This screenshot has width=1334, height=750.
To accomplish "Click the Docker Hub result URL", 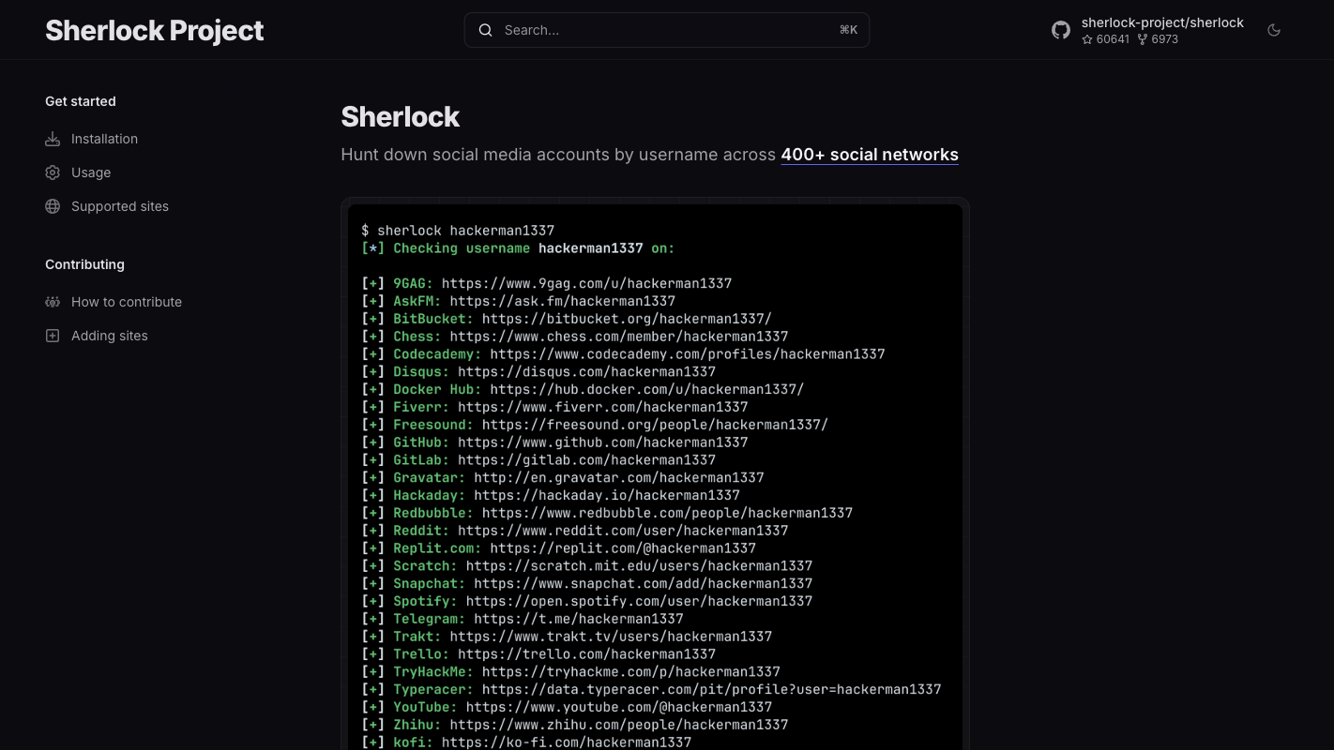I will tap(647, 389).
